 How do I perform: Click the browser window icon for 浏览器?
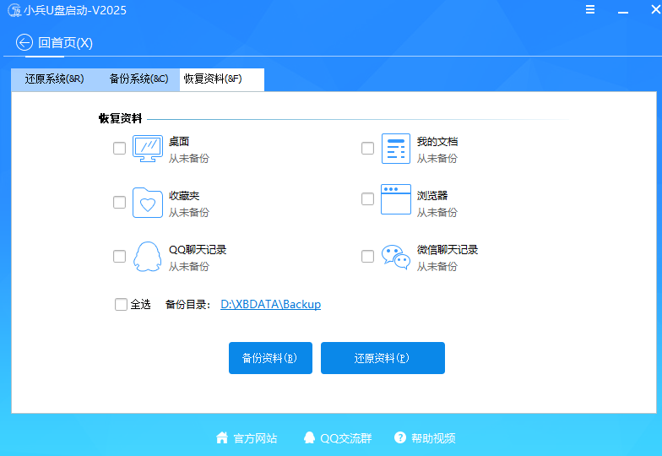pyautogui.click(x=395, y=199)
